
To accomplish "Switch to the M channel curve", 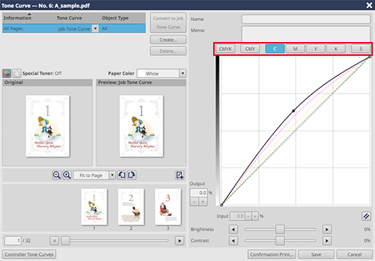I will coord(295,49).
